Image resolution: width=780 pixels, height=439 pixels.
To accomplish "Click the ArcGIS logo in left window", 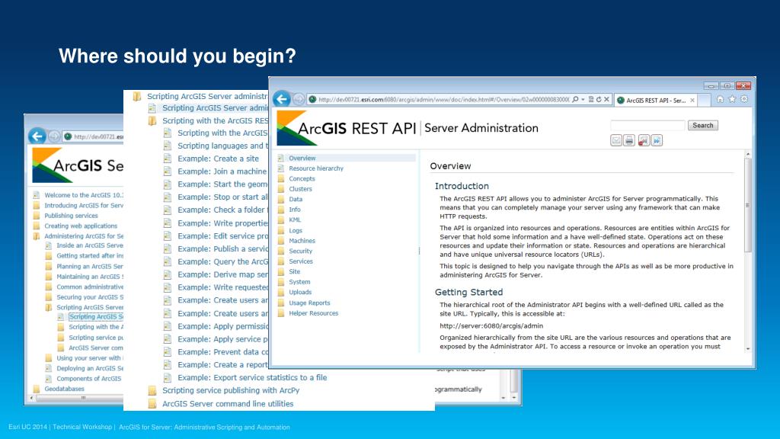I will (x=78, y=165).
